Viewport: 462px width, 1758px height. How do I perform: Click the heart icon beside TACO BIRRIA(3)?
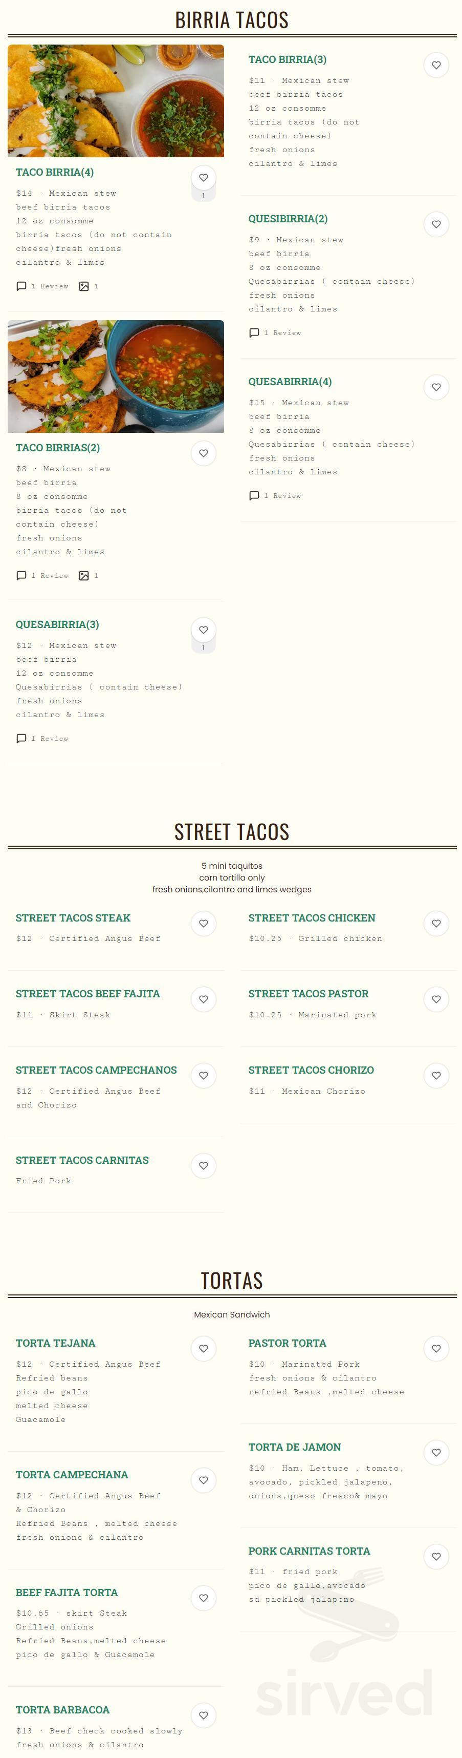pos(436,66)
